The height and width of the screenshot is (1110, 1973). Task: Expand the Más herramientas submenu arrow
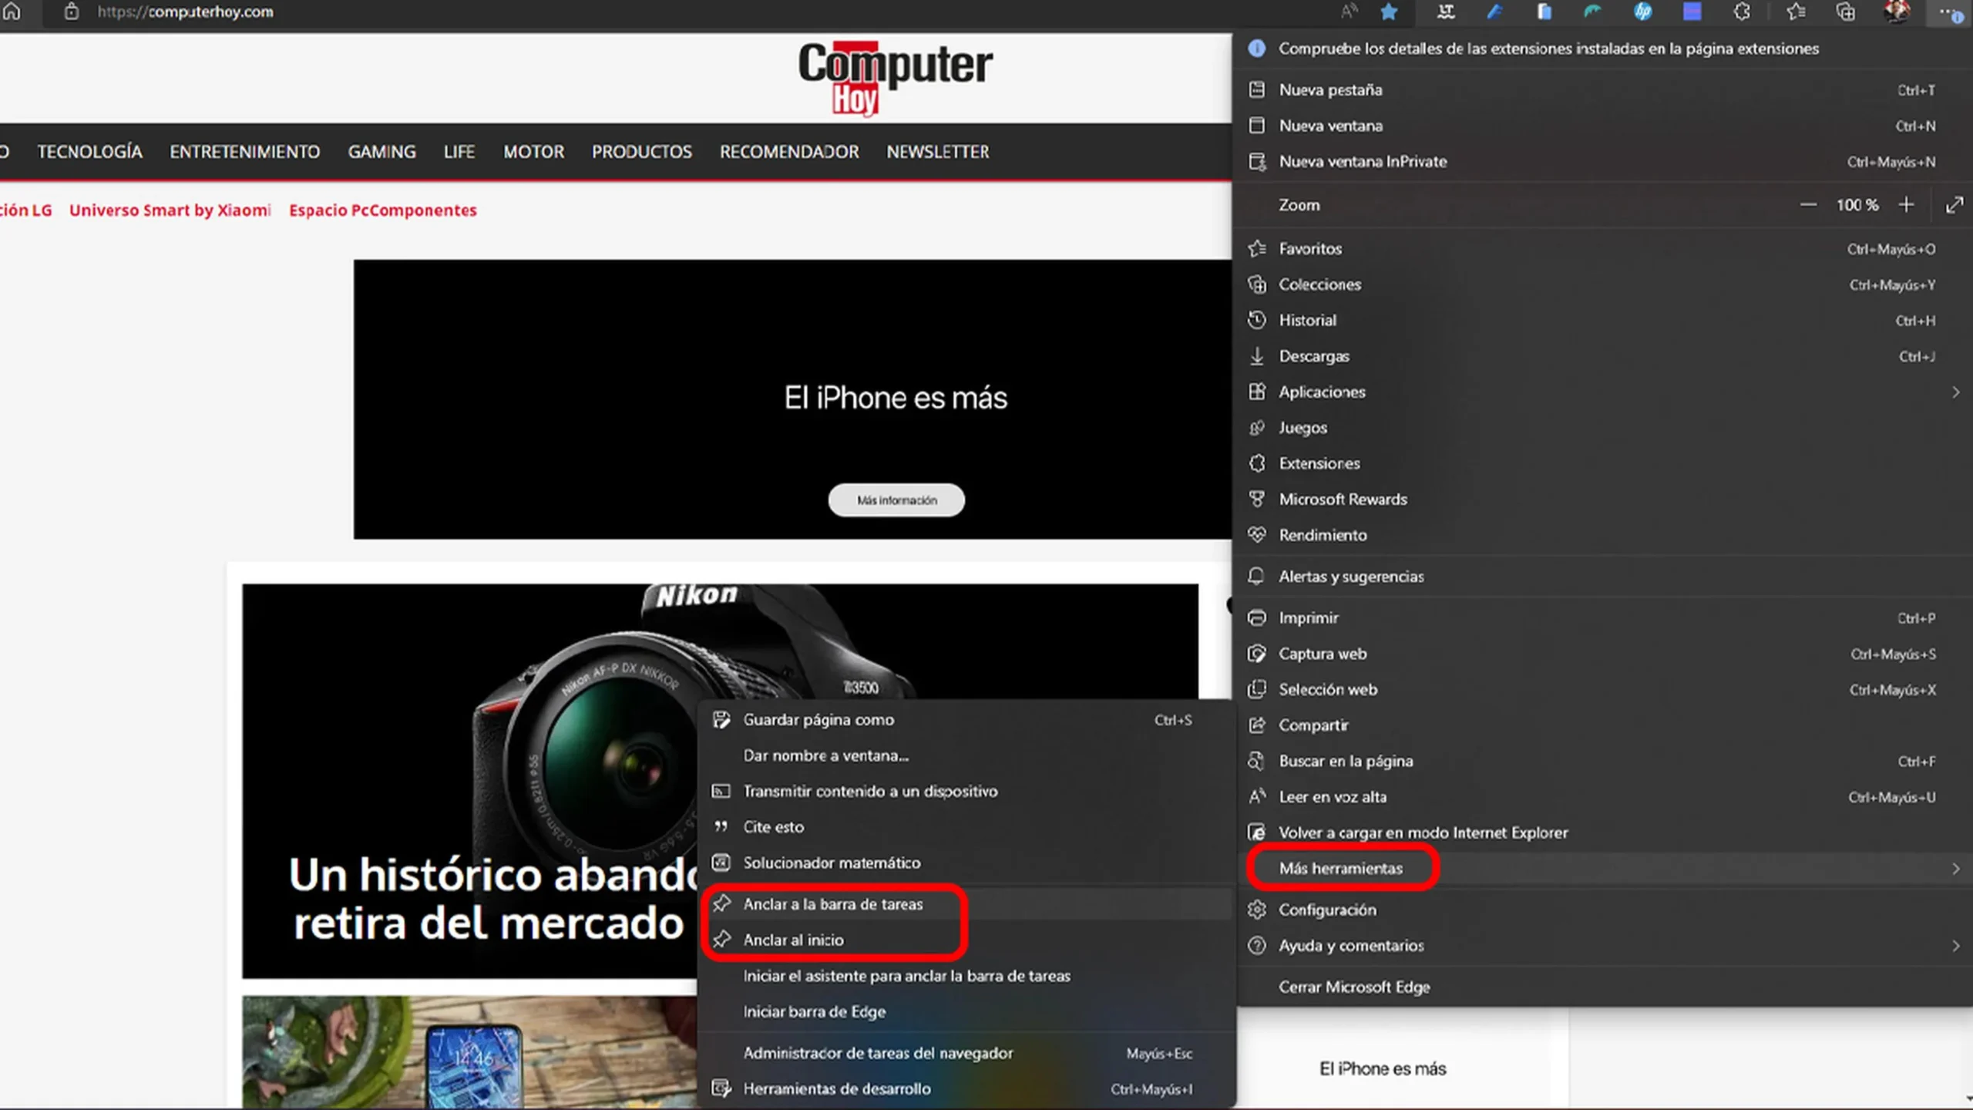(x=1956, y=869)
